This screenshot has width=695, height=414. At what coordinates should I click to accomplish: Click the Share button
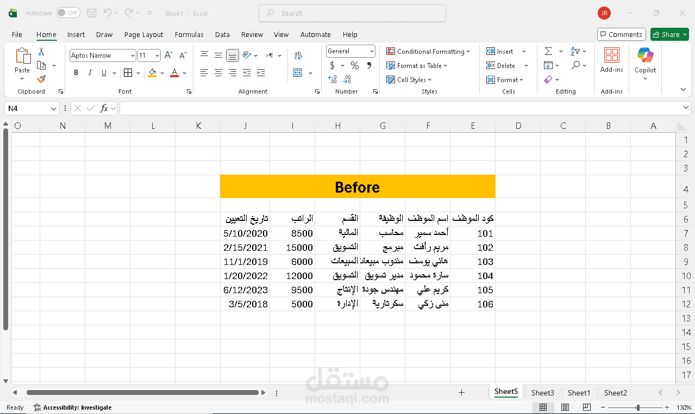point(669,34)
